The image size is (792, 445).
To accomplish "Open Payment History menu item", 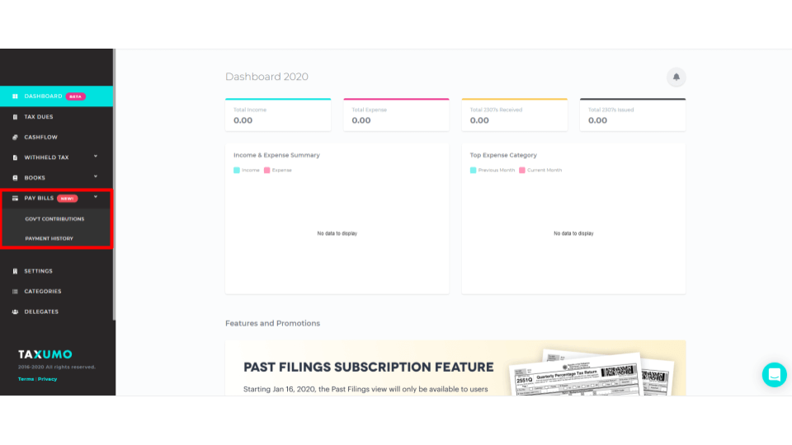I will click(x=49, y=239).
